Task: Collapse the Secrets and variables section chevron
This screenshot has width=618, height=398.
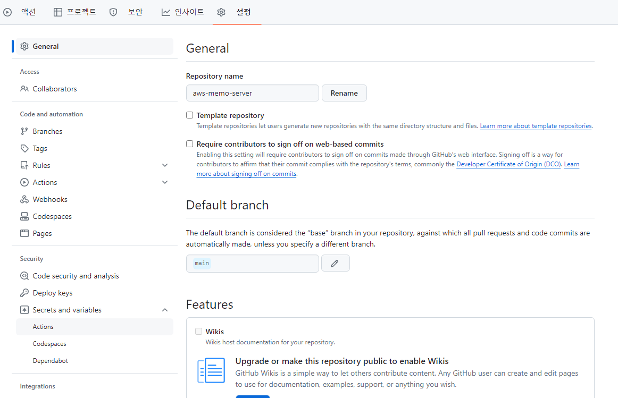Action: [165, 310]
